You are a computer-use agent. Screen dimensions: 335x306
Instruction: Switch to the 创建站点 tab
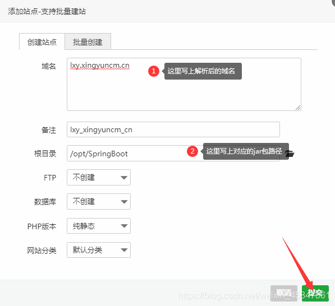(42, 41)
